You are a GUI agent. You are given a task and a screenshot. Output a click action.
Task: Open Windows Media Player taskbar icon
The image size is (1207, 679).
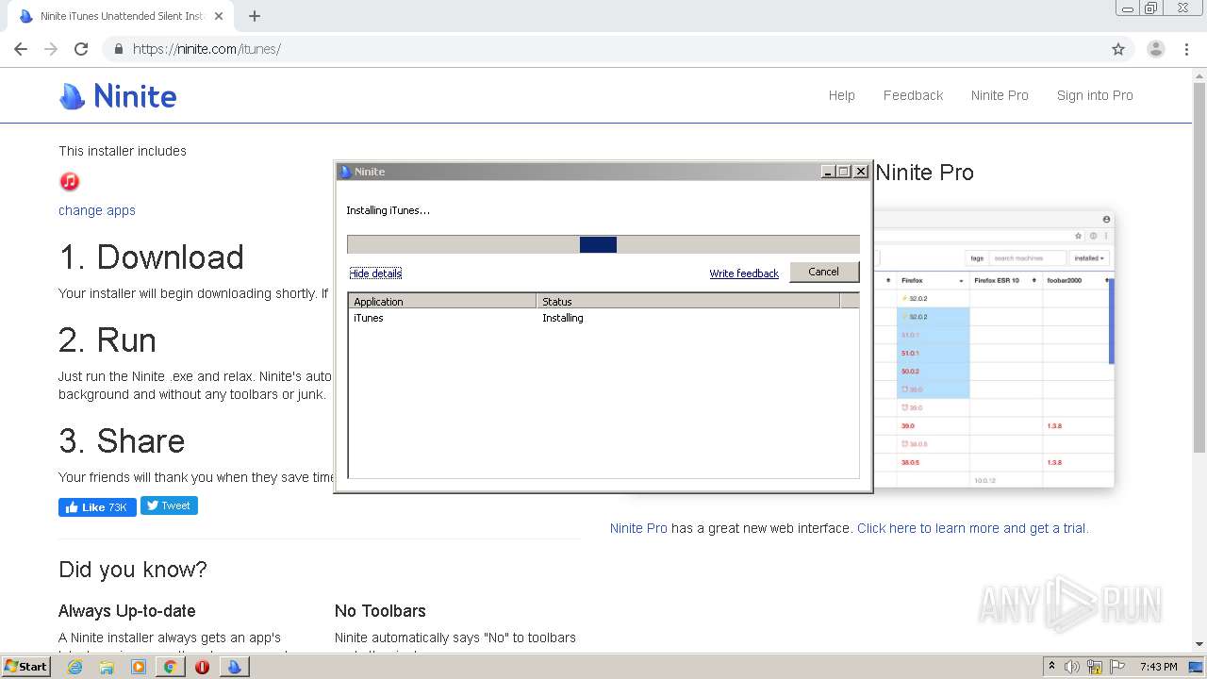point(139,667)
